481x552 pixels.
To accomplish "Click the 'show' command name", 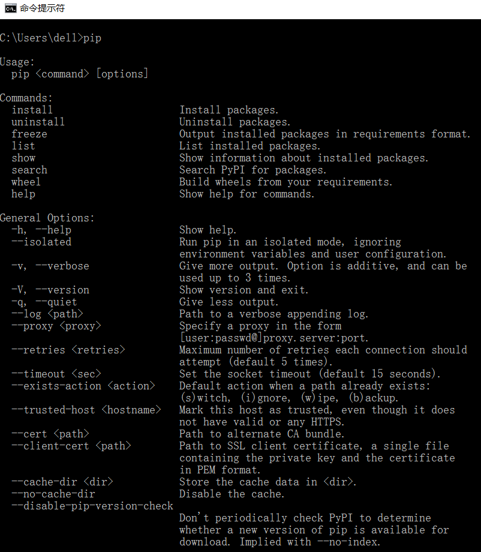I will pyautogui.click(x=23, y=158).
